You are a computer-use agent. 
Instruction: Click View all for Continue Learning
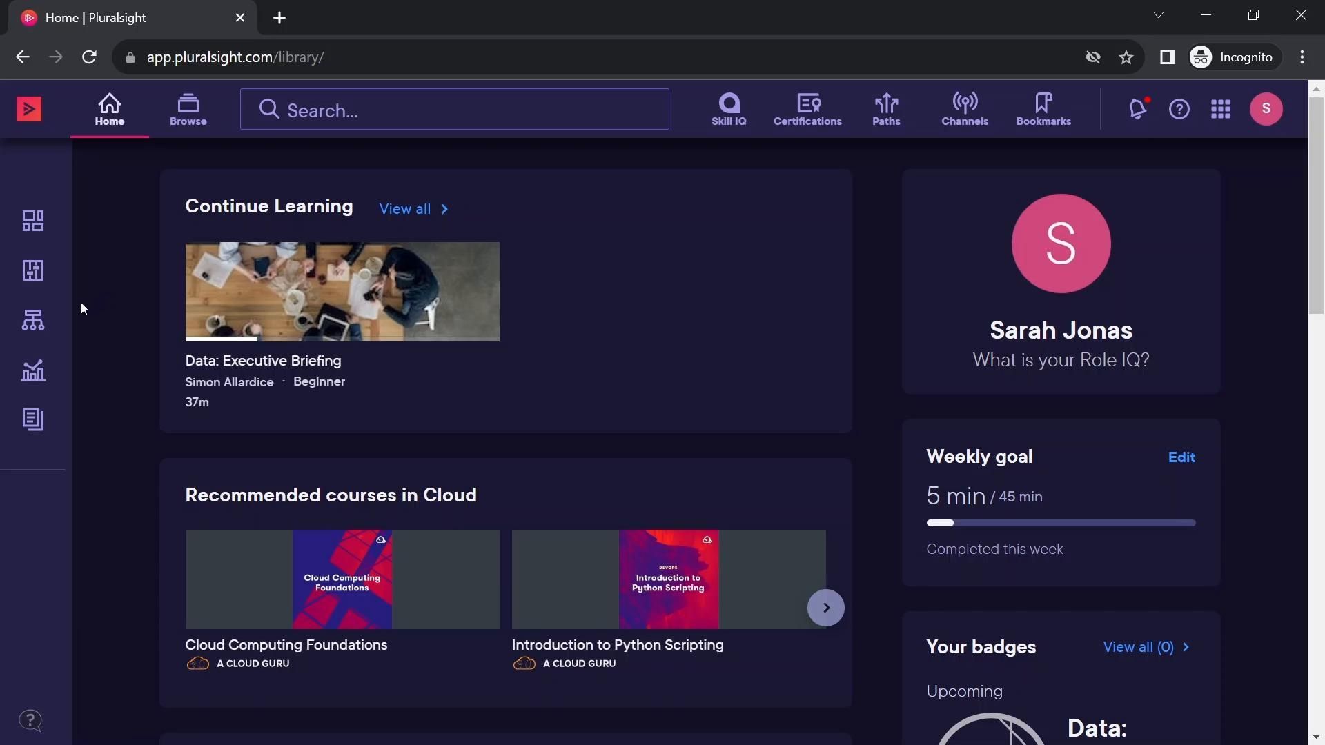(x=413, y=209)
